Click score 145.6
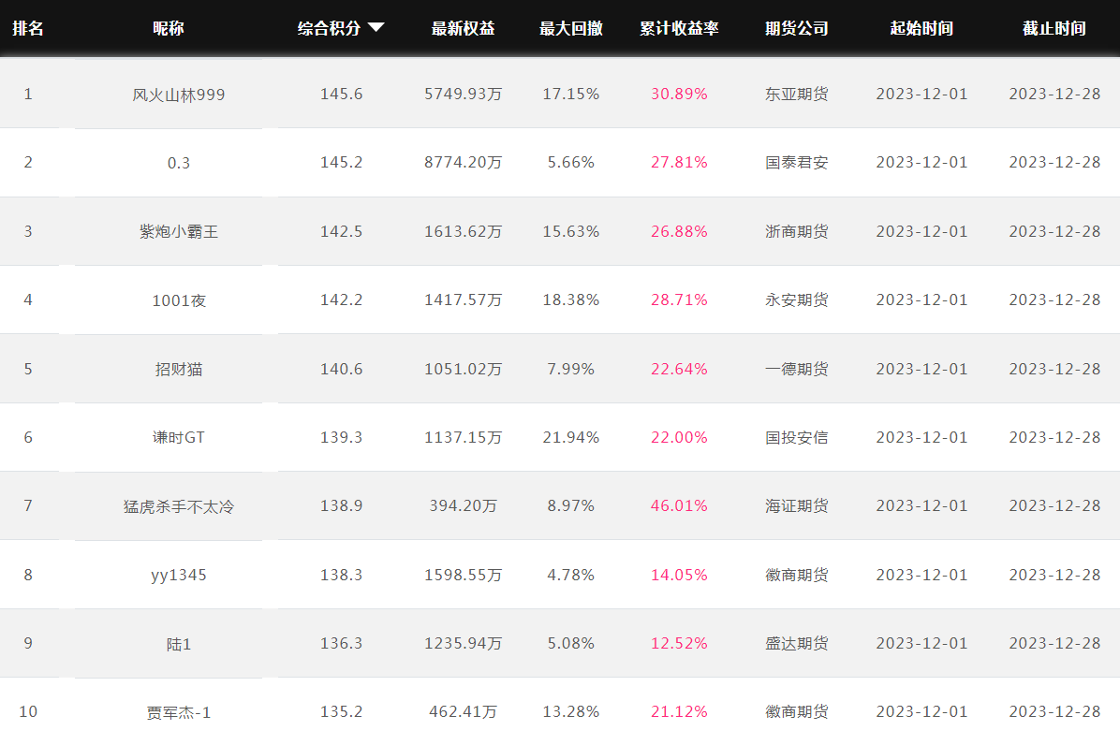 click(342, 94)
